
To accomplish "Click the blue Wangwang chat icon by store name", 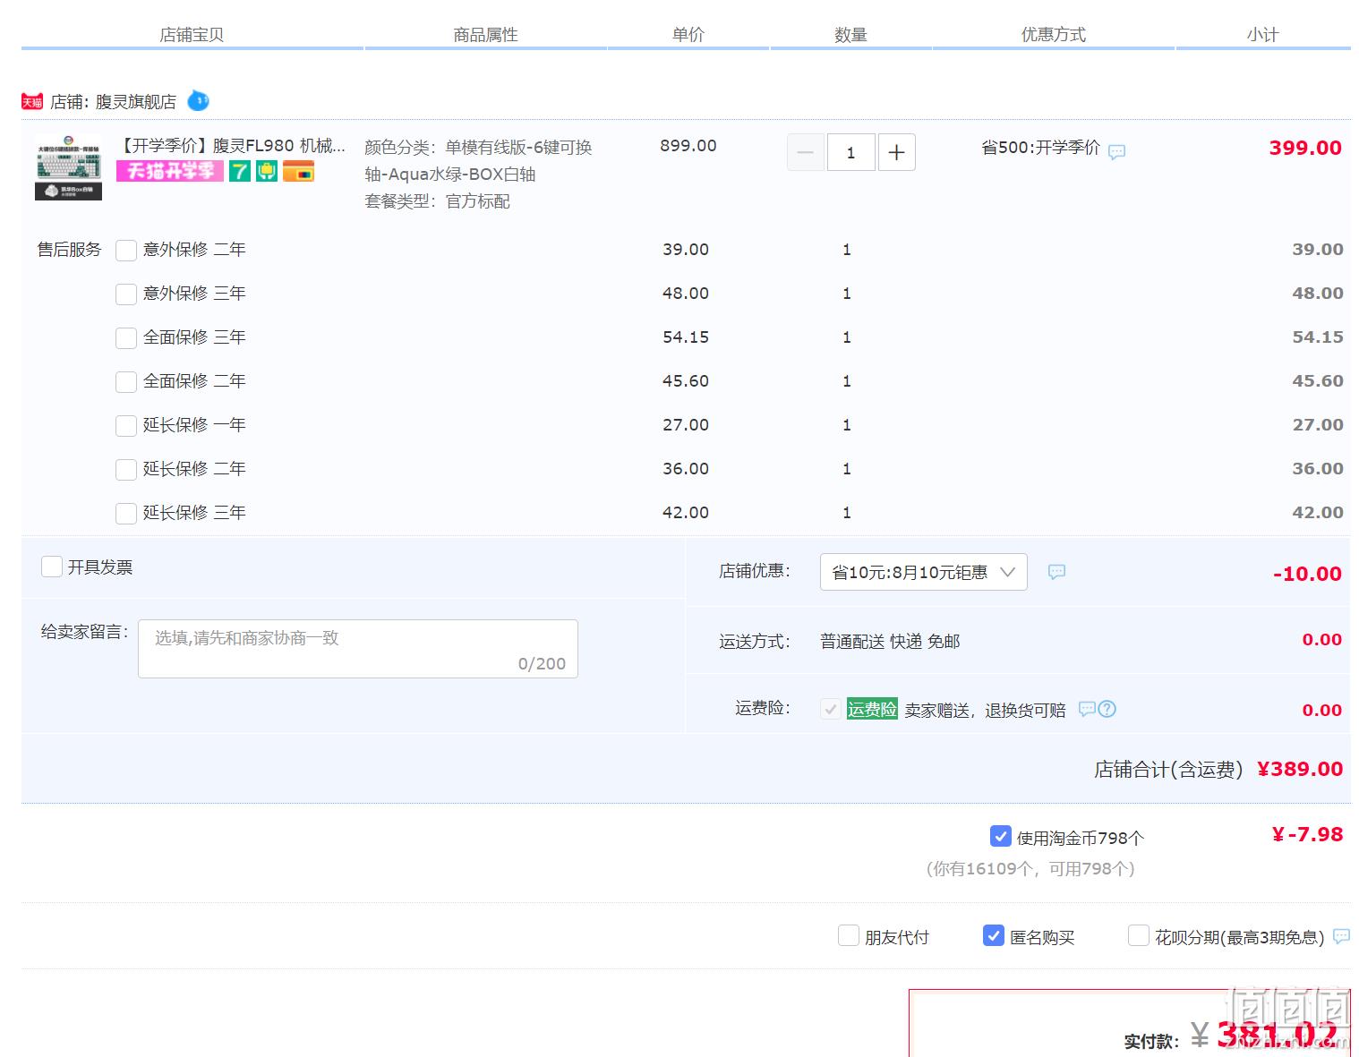I will click(x=198, y=101).
